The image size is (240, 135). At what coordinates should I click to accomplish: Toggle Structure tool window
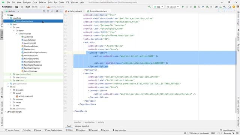pos(1,121)
